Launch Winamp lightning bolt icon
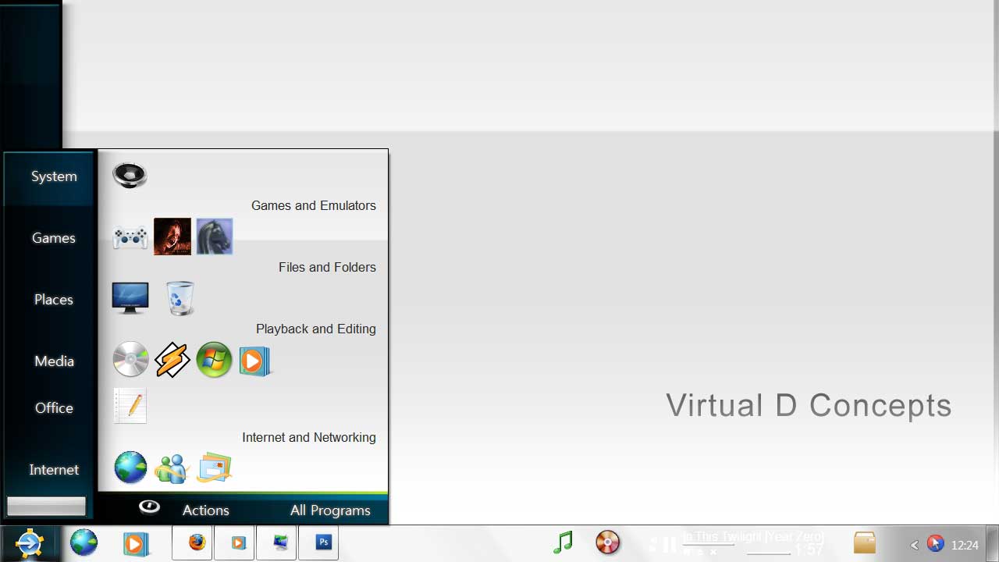 tap(172, 361)
